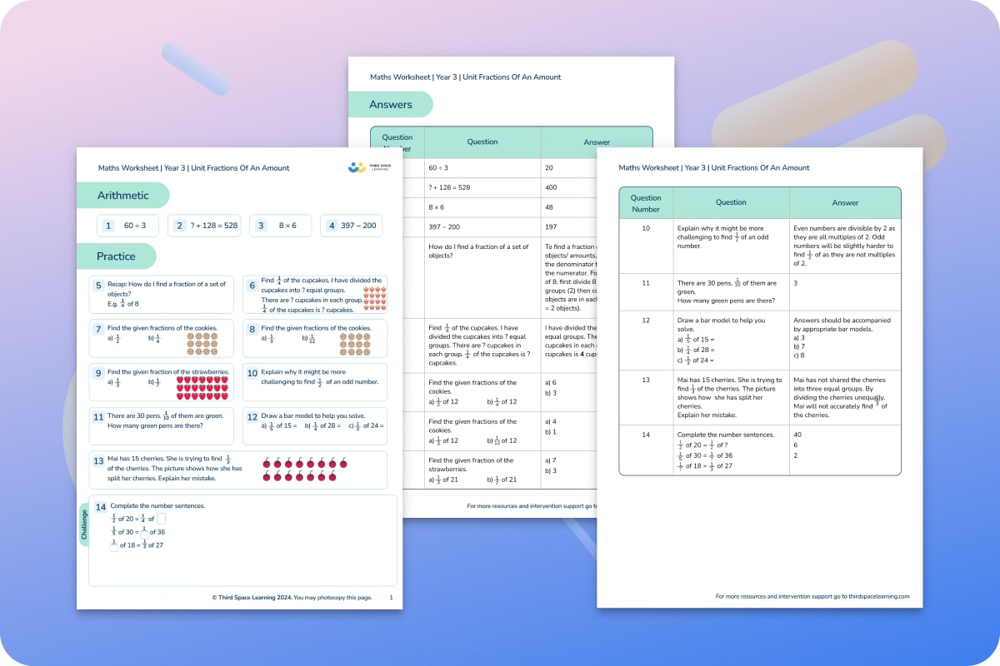Click question 11 'There are 30 pens' on front worksheet
This screenshot has width=1000, height=666.
pos(160,427)
